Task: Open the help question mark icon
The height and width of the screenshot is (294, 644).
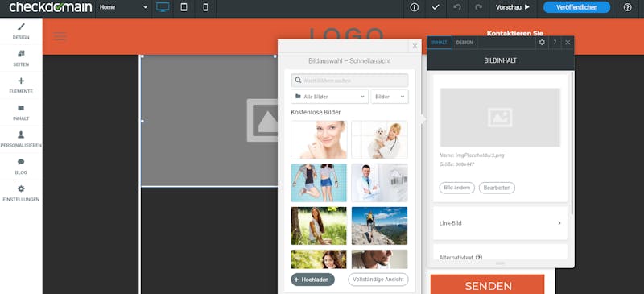Action: click(x=627, y=7)
